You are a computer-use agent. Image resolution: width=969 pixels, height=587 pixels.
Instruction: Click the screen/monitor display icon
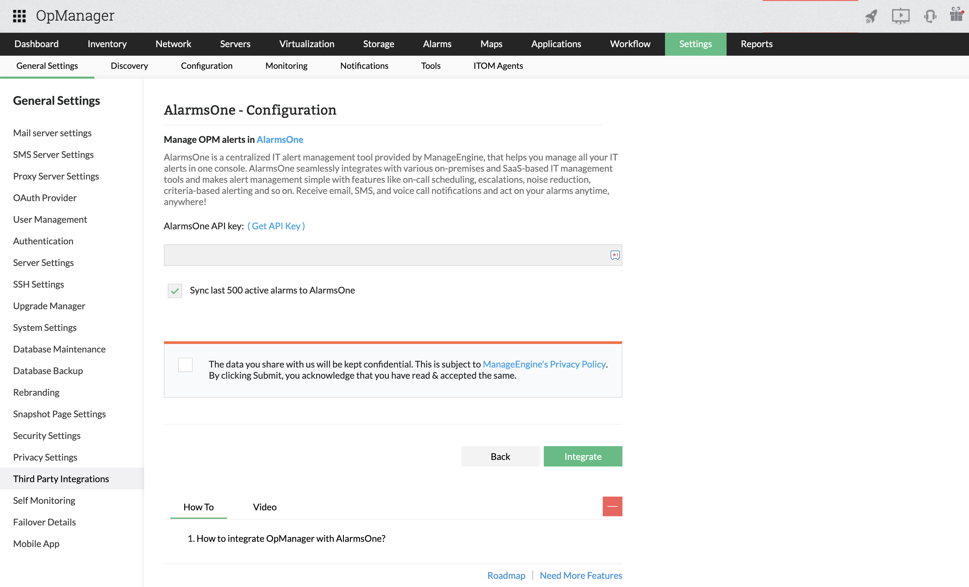901,15
